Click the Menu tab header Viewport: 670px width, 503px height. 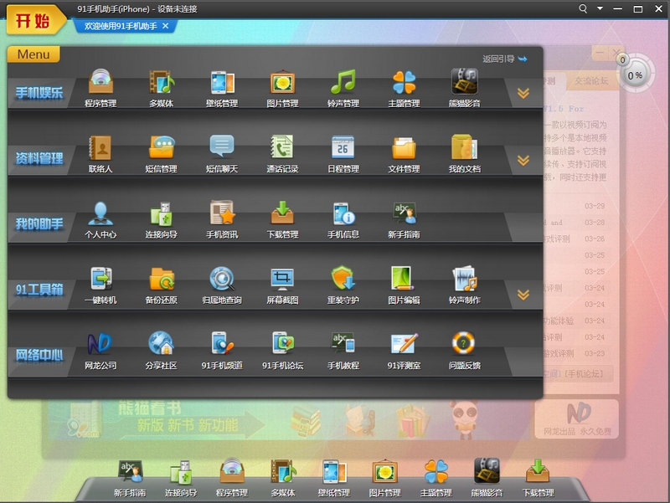point(33,54)
